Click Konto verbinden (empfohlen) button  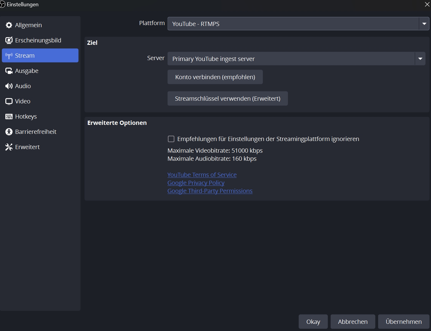tap(215, 77)
